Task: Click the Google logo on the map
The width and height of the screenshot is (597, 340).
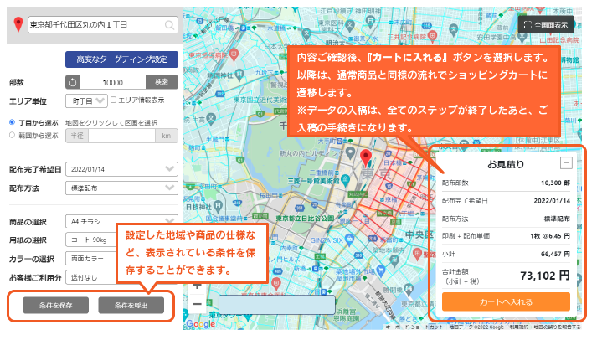Action: click(201, 324)
